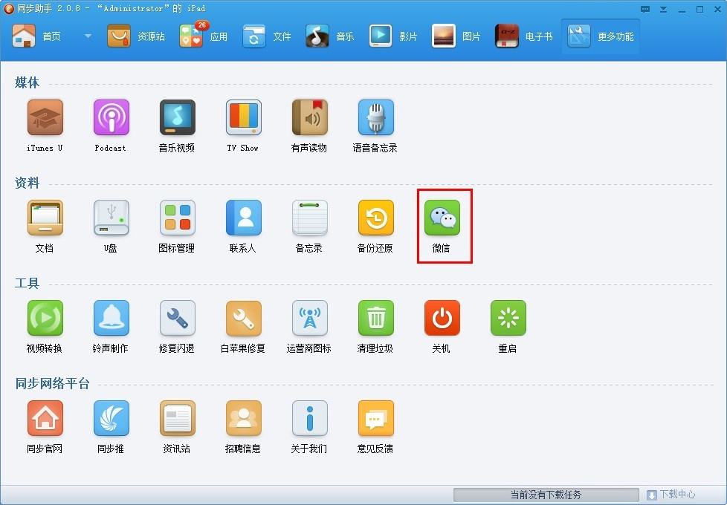Expand the dropdown arrow beside 首页
The width and height of the screenshot is (727, 505).
coord(88,36)
